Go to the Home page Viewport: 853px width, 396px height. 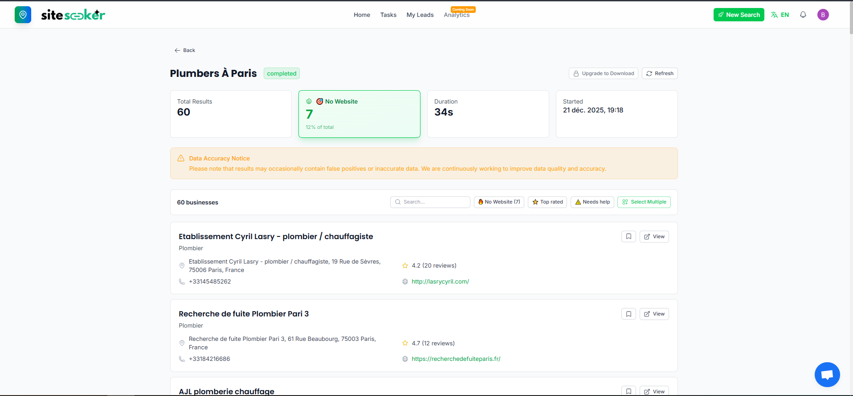[362, 15]
